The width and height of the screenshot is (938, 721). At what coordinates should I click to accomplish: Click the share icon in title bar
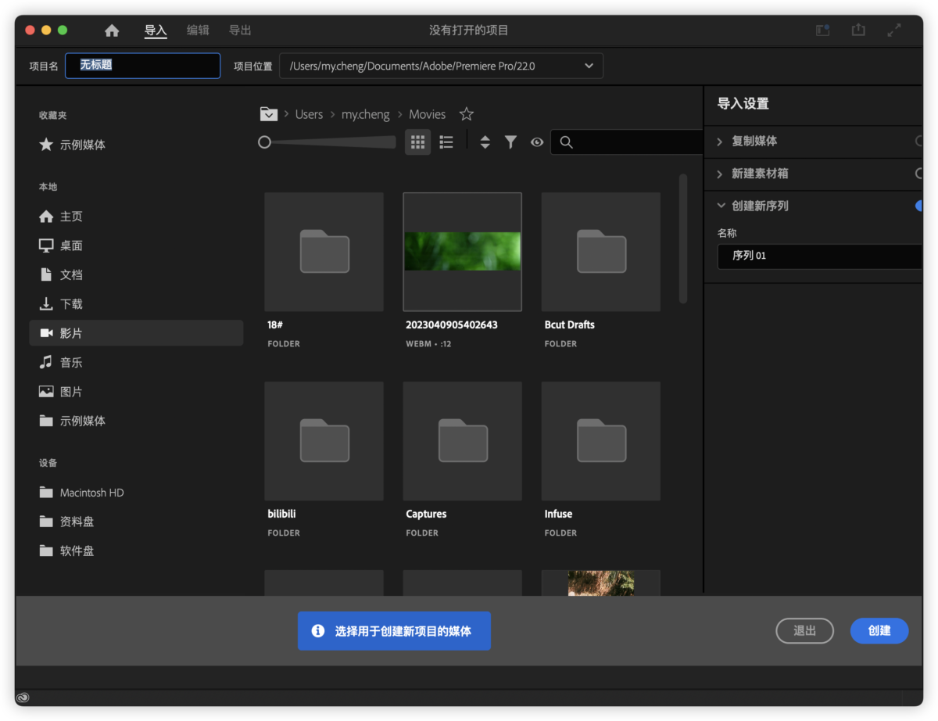pos(858,29)
